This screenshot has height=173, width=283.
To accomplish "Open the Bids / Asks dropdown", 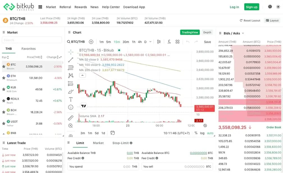I will tap(243, 34).
